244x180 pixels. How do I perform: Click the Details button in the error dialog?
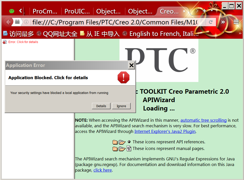click(101, 106)
